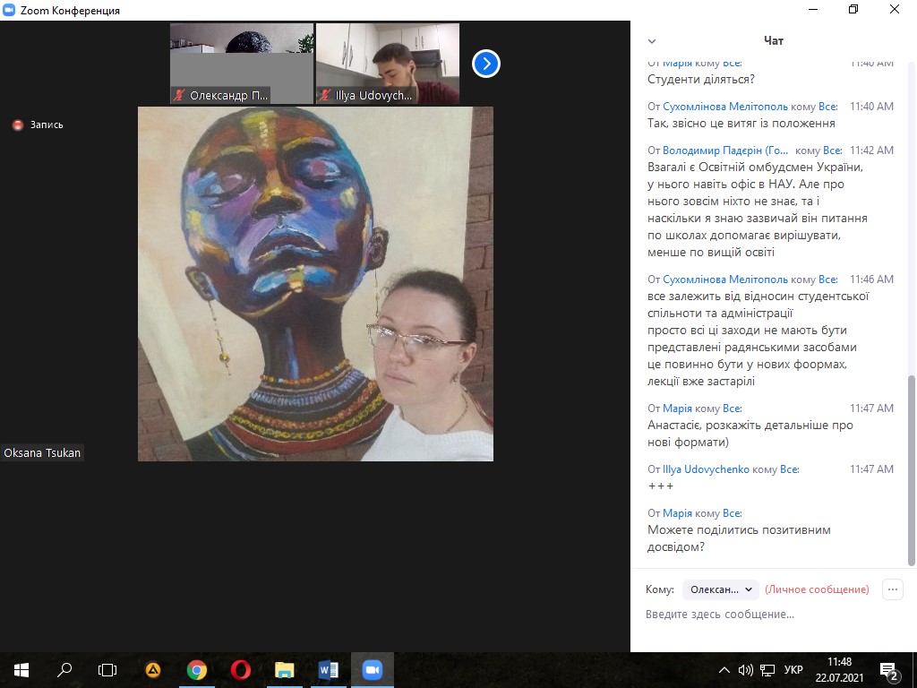The image size is (917, 688).
Task: Click the "Кому:" label
Action: [x=660, y=589]
